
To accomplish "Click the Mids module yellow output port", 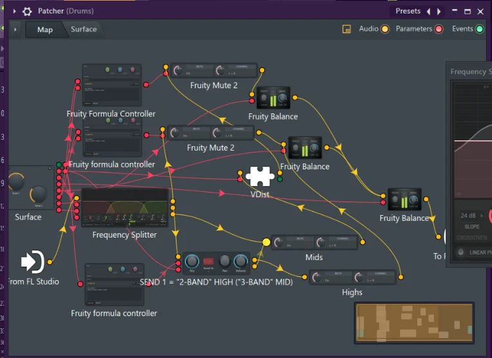I will point(363,242).
